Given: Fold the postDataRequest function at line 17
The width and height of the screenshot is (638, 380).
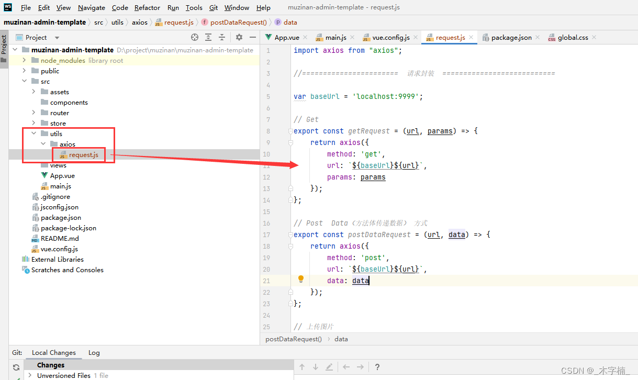Looking at the screenshot, I should coord(290,234).
